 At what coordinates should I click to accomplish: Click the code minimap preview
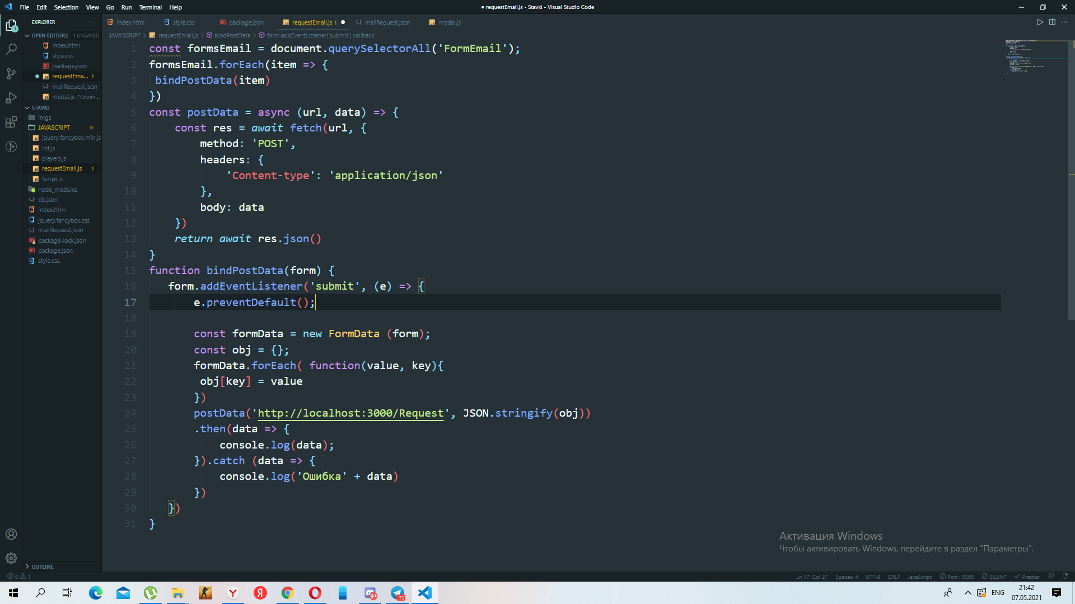(1036, 58)
